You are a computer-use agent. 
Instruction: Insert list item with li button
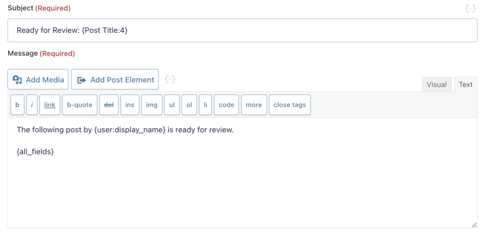pyautogui.click(x=206, y=105)
